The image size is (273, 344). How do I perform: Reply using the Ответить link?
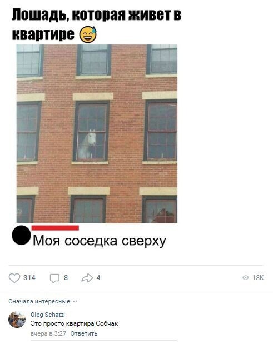84,333
